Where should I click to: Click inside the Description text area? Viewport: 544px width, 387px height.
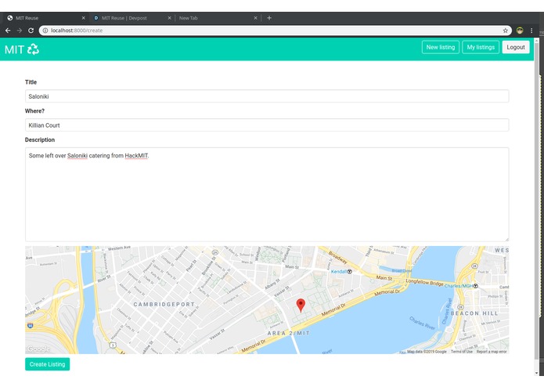coord(267,194)
